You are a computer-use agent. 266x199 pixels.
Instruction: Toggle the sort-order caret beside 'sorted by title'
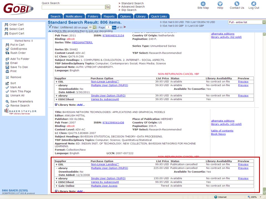[50, 31]
